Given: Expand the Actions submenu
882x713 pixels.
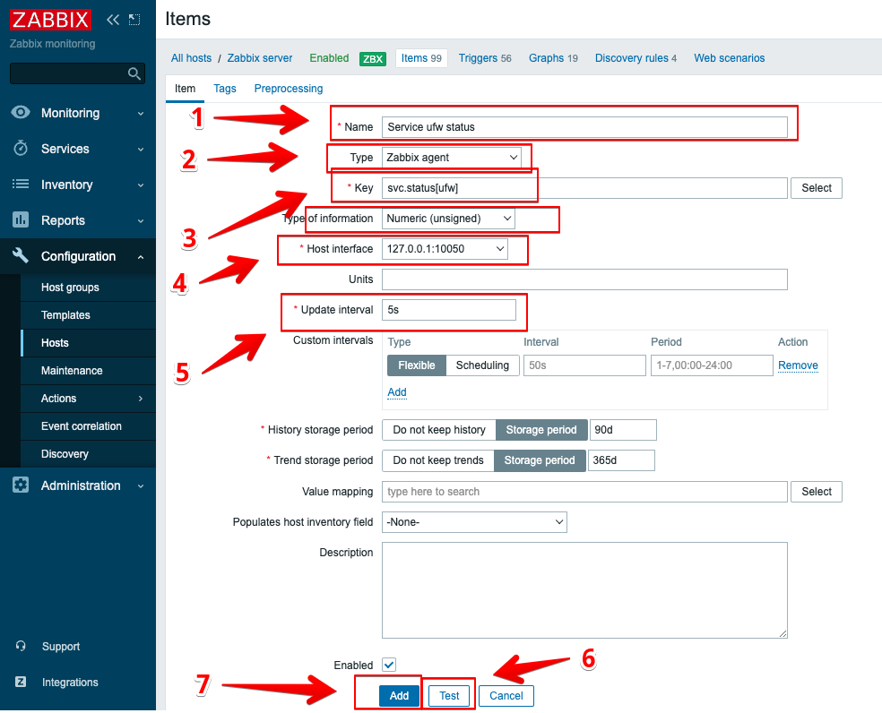Looking at the screenshot, I should coord(140,399).
